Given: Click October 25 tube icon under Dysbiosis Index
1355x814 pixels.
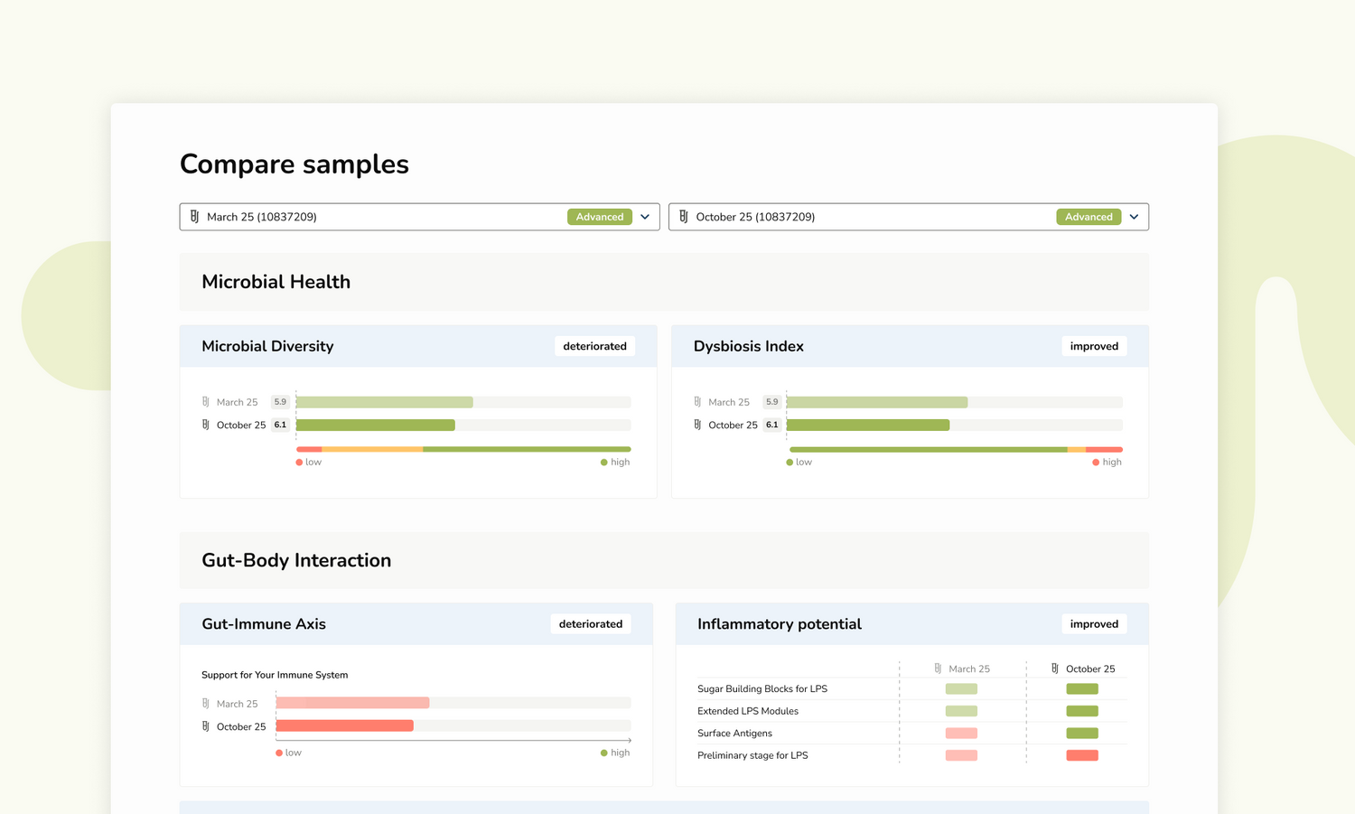Looking at the screenshot, I should [x=697, y=425].
